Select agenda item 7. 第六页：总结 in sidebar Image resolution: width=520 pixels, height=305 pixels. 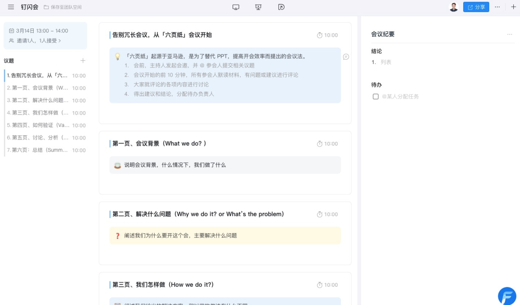45,150
